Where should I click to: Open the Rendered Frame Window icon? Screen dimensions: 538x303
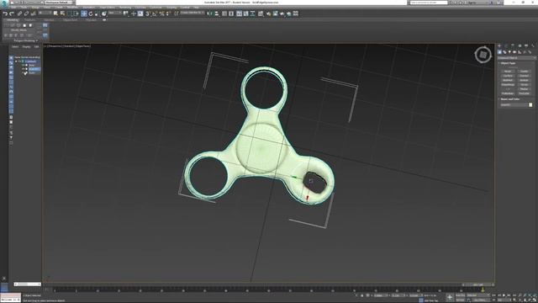click(275, 13)
